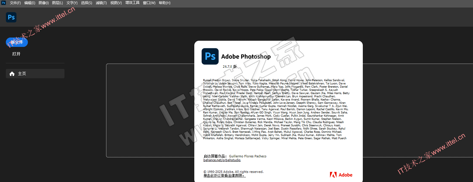This screenshot has height=182, width=473.
Task: Click the 单击此处以查看法律声明 link
Action: tap(224, 176)
